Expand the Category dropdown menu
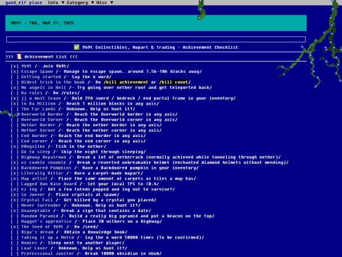342x257 pixels. pos(80,3)
